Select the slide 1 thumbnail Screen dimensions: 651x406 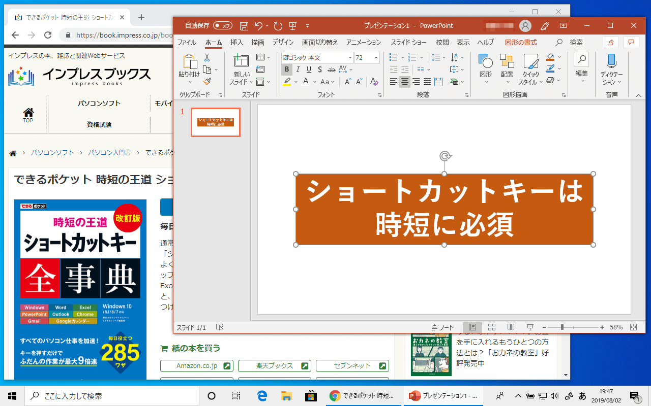(x=216, y=122)
